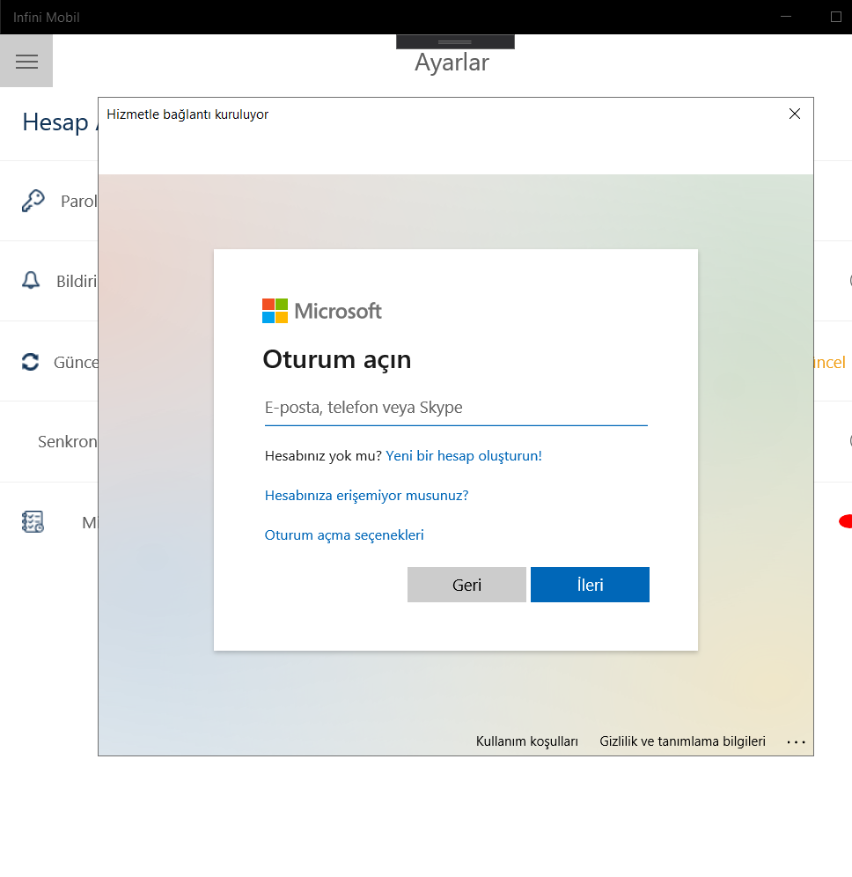Screen dimensions: 852x877
Task: Click the checklist settings icon
Action: click(33, 522)
